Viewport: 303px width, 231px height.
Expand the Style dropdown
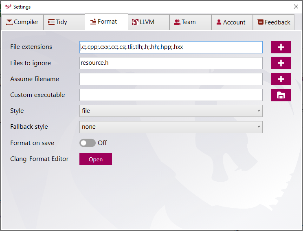click(171, 111)
